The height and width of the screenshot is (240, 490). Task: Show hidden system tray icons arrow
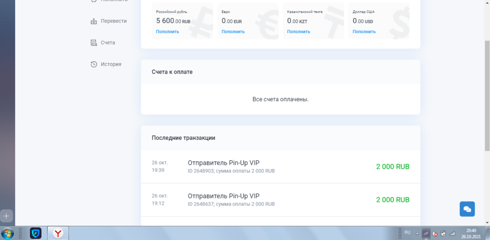pos(417,233)
